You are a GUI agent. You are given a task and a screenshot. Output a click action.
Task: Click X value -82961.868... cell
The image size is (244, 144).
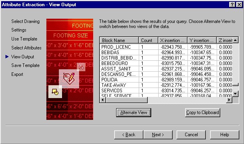point(173,74)
